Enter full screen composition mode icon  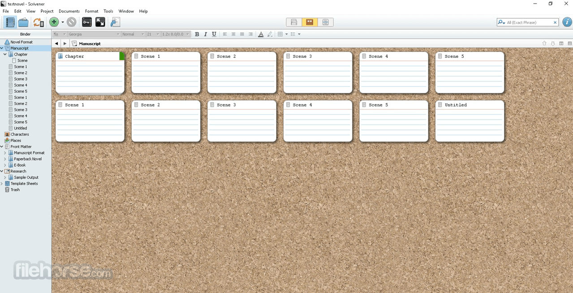100,22
